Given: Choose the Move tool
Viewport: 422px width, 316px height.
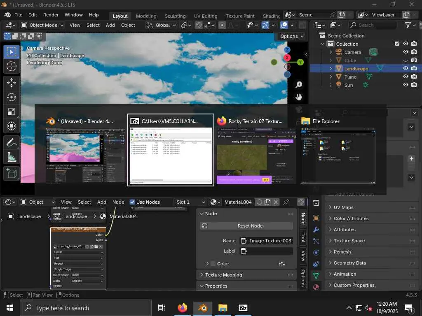Looking at the screenshot, I should [11, 82].
